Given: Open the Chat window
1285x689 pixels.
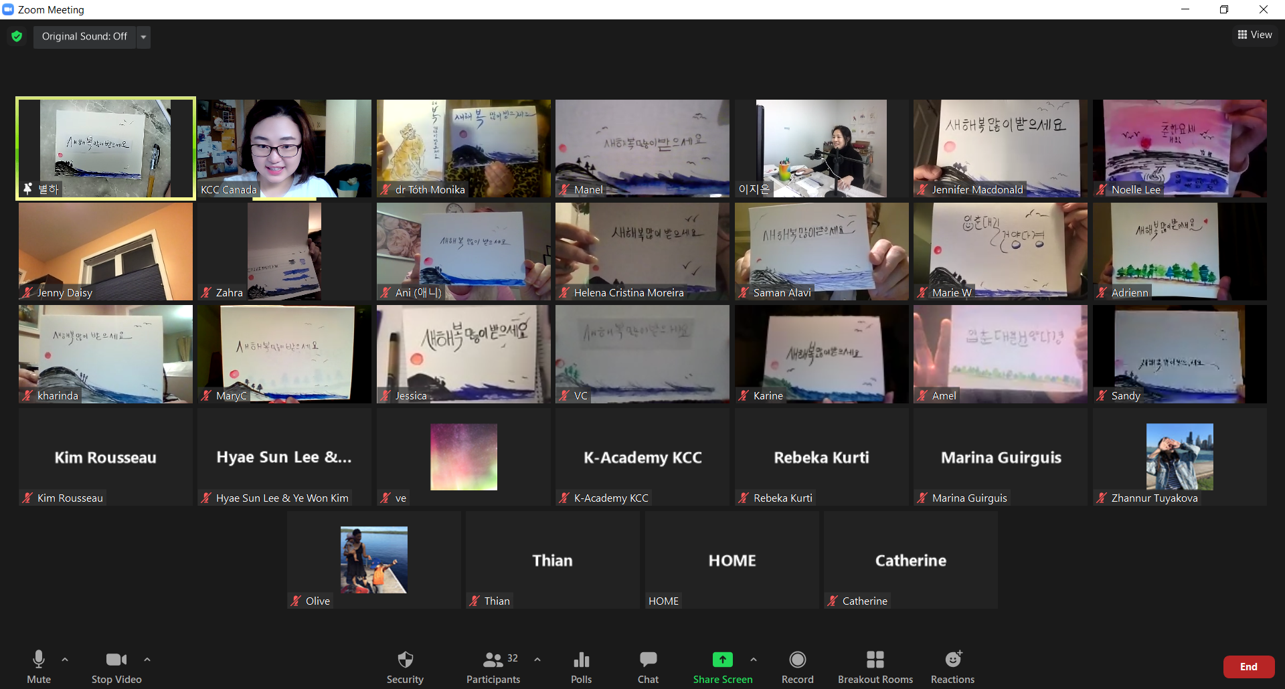Looking at the screenshot, I should (x=648, y=667).
